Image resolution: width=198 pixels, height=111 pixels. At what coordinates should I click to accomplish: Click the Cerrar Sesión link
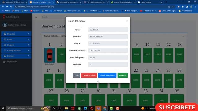point(10,62)
